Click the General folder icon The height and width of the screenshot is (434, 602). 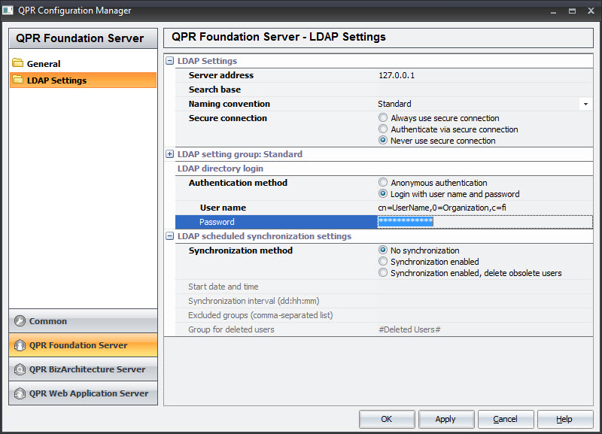click(17, 62)
